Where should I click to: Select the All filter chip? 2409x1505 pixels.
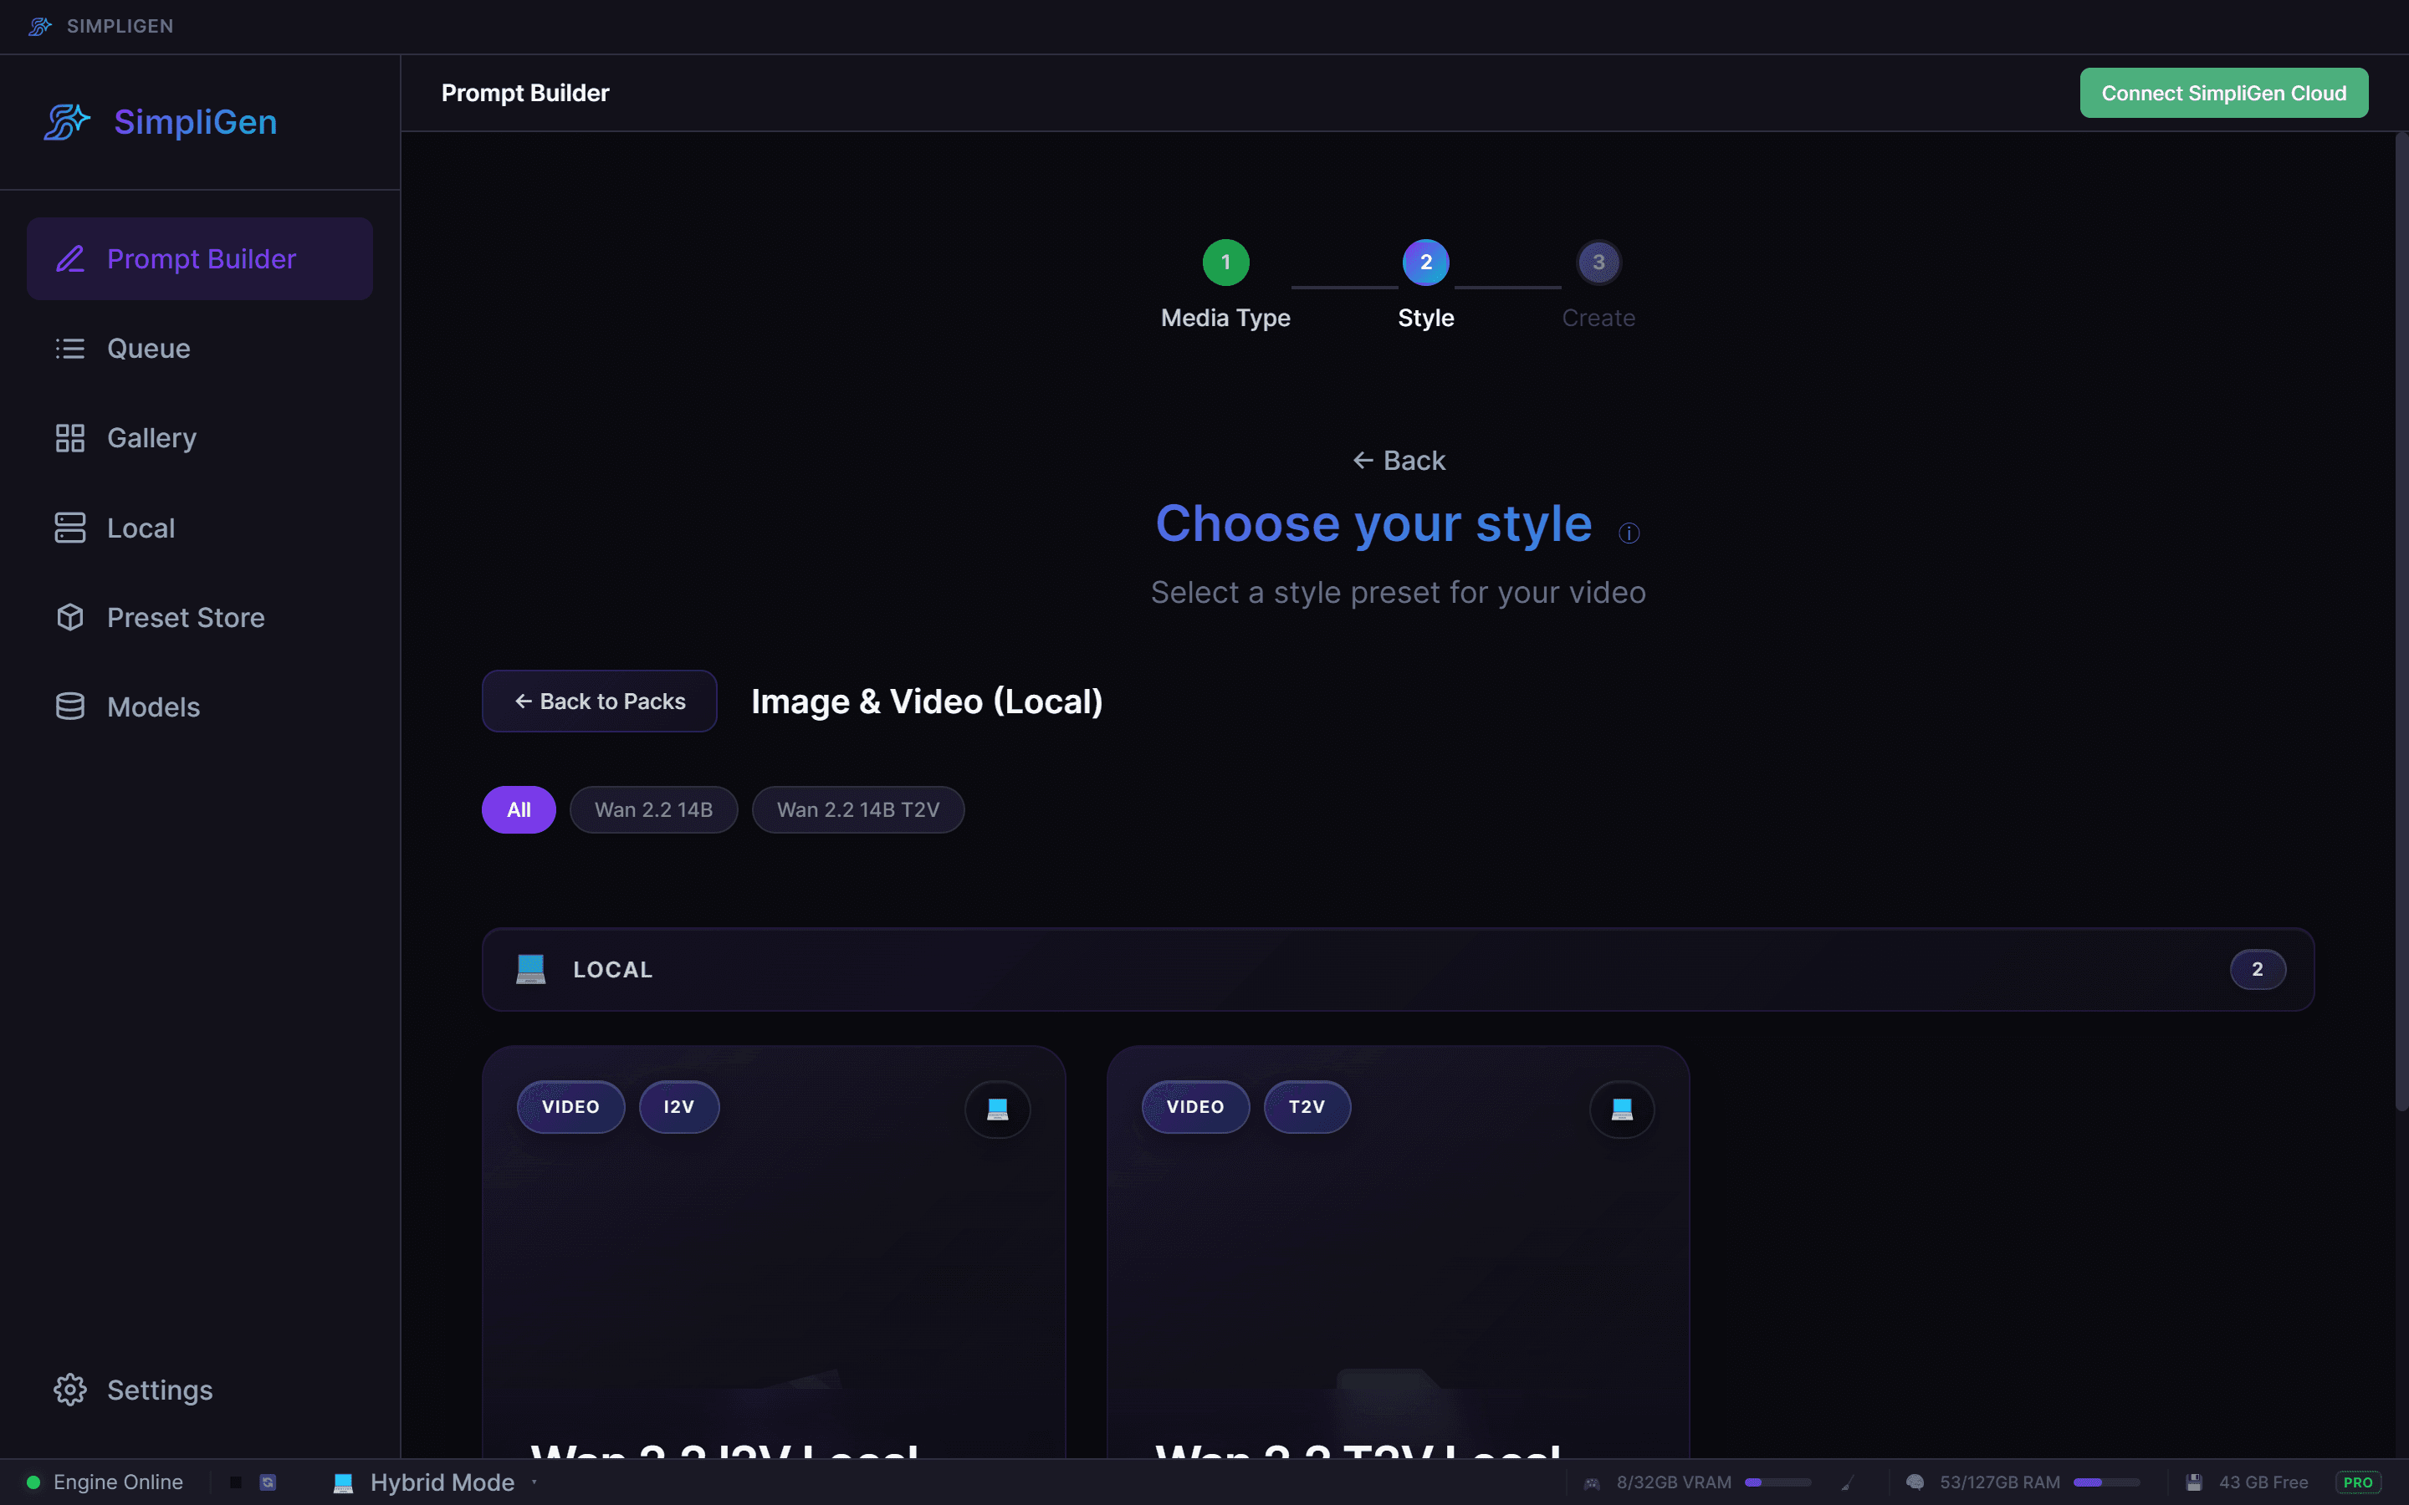tap(519, 810)
